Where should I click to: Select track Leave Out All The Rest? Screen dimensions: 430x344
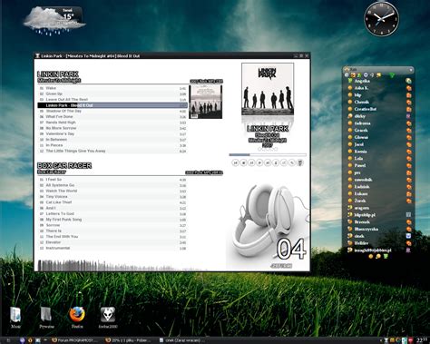click(x=112, y=100)
